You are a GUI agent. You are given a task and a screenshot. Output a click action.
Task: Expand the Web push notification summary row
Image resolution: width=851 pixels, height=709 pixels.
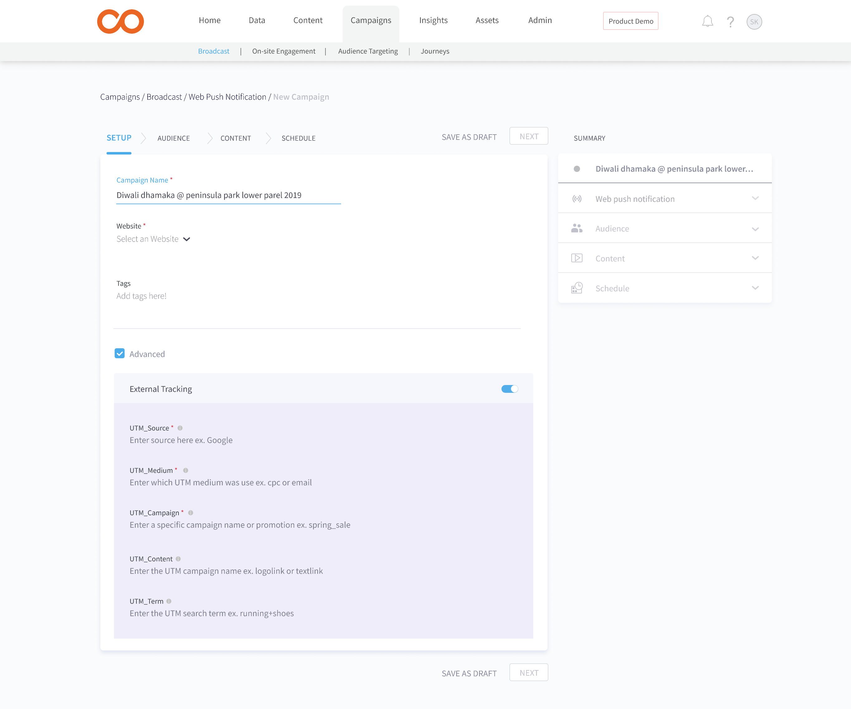pyautogui.click(x=755, y=199)
